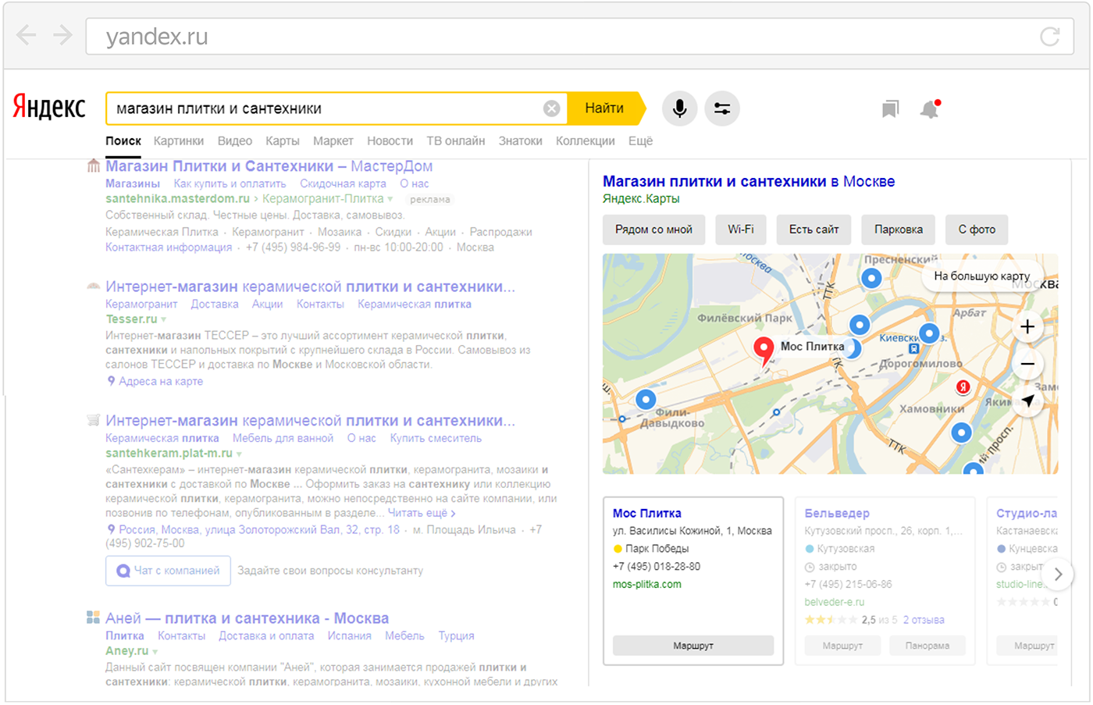Toggle the С фото filter
Screen dimensions: 1093x705
tap(977, 230)
